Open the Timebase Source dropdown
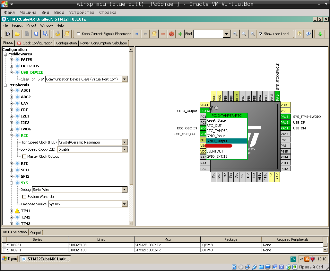 (x=124, y=204)
